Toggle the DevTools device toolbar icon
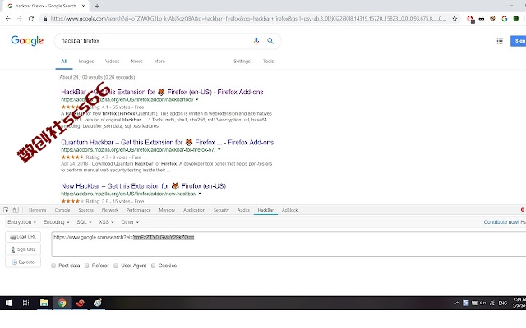The height and width of the screenshot is (328, 526). point(16,210)
